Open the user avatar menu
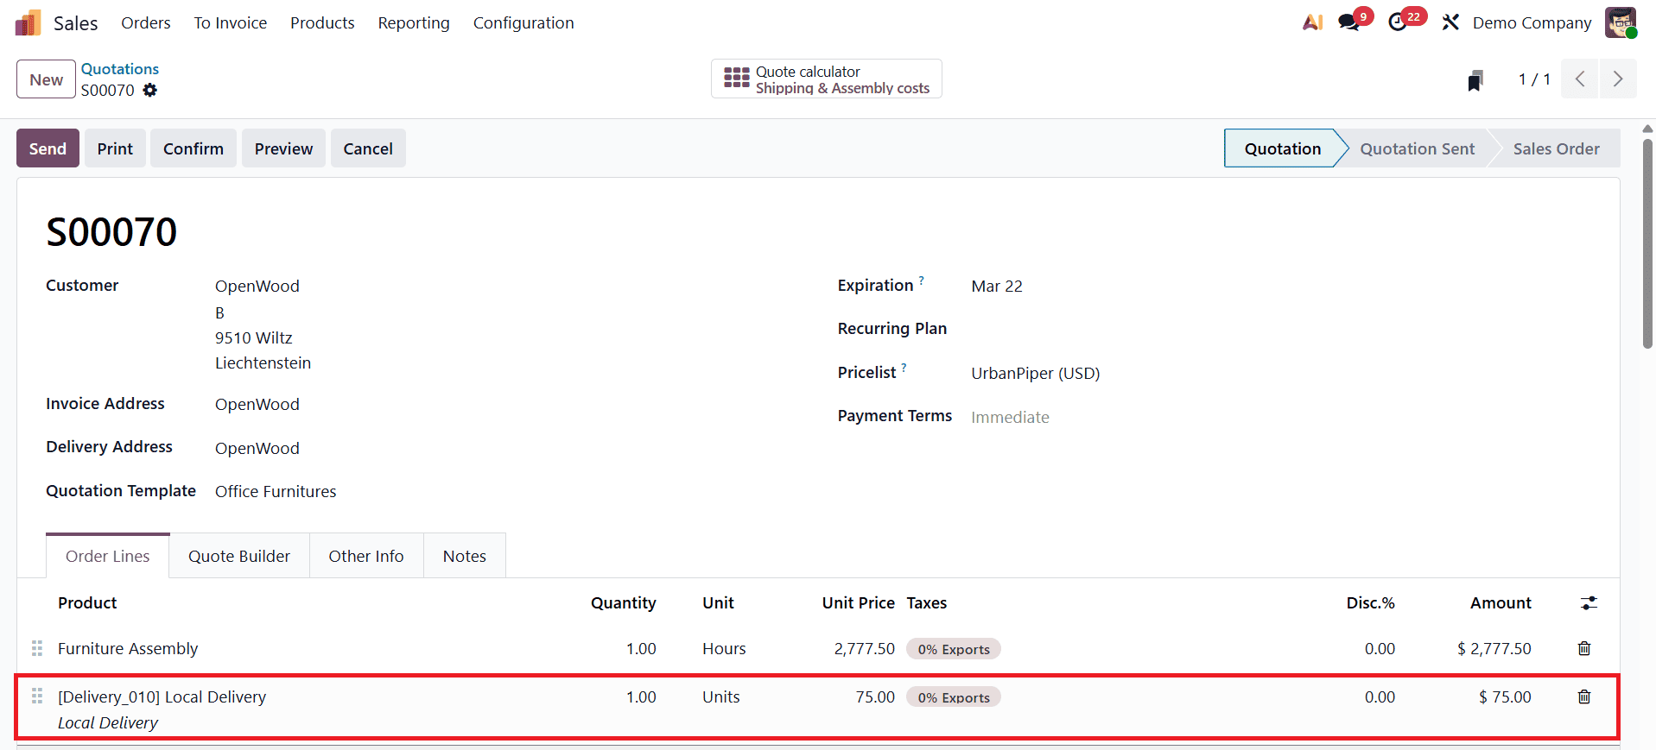This screenshot has width=1656, height=750. (x=1621, y=22)
